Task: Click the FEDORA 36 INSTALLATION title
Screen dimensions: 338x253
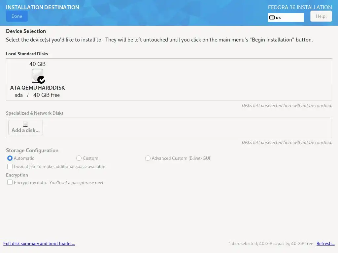Action: 300,7
